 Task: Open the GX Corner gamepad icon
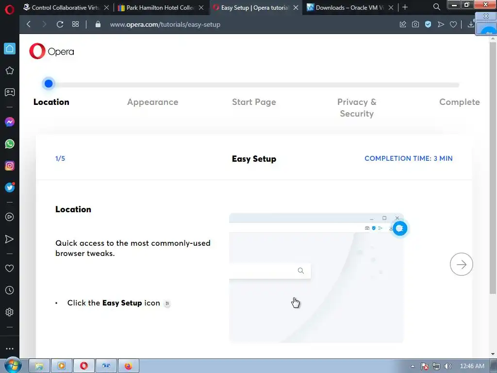click(x=10, y=92)
